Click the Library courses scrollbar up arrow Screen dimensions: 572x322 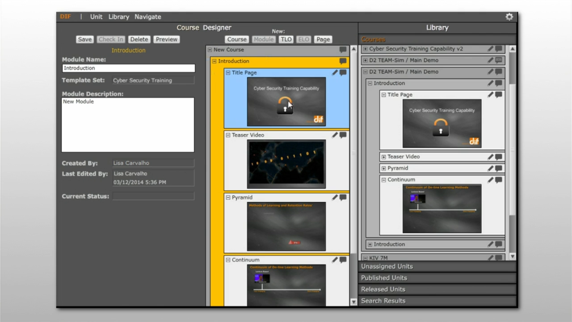(x=513, y=49)
